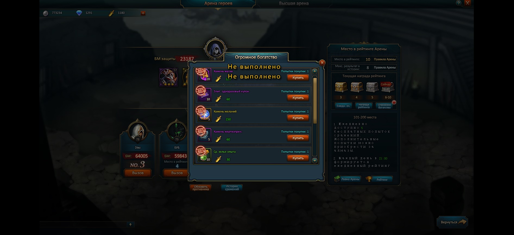Click the Камень жертвоприн. item icon
The height and width of the screenshot is (235, 514).
204,135
